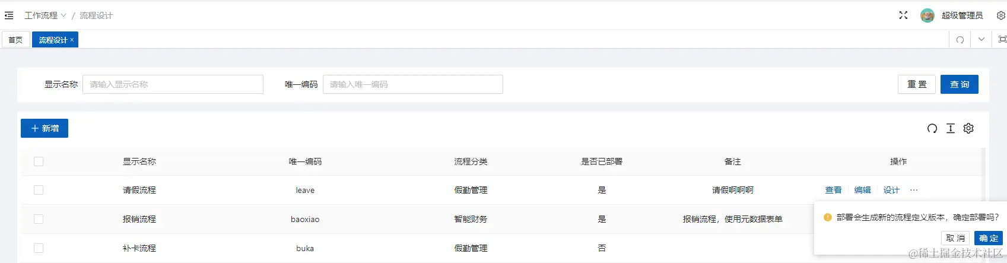Click warning icon in deploy confirmation popup
Viewport: 1007px width, 263px height.
(x=828, y=217)
